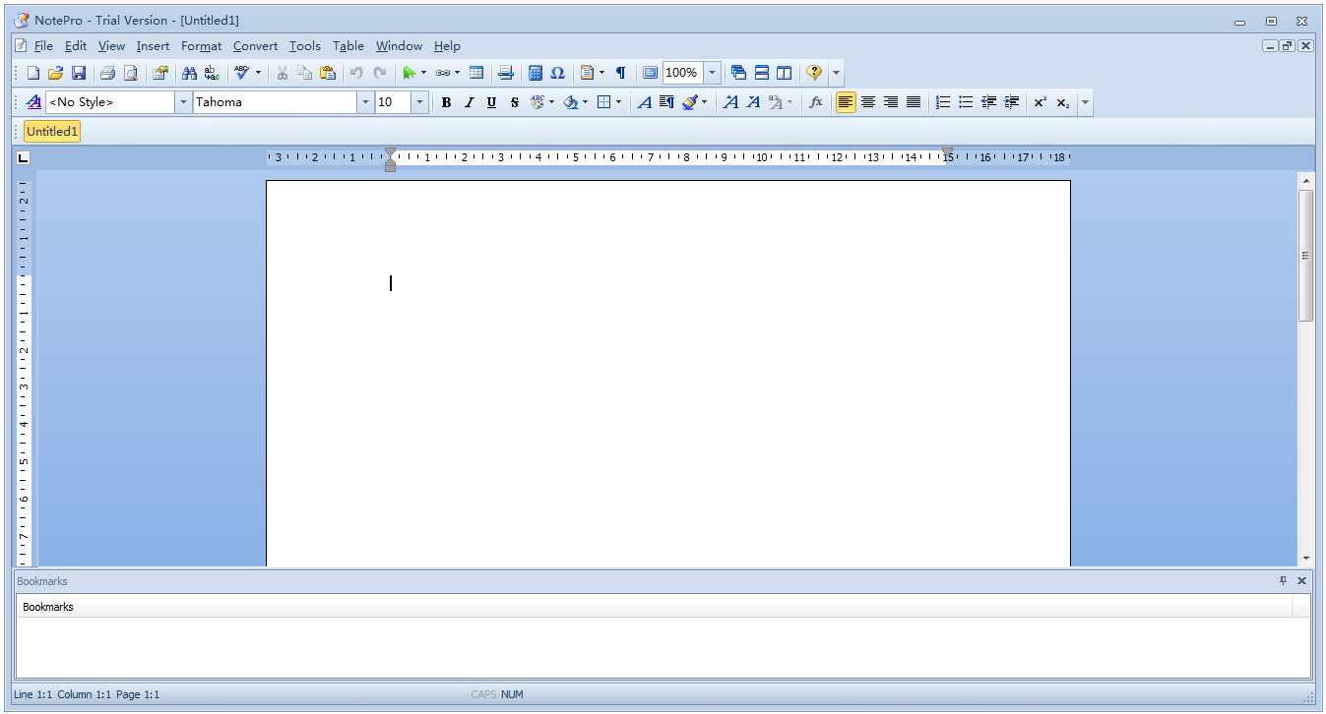Toggle Bold formatting
Image resolution: width=1326 pixels, height=714 pixels.
tap(446, 102)
